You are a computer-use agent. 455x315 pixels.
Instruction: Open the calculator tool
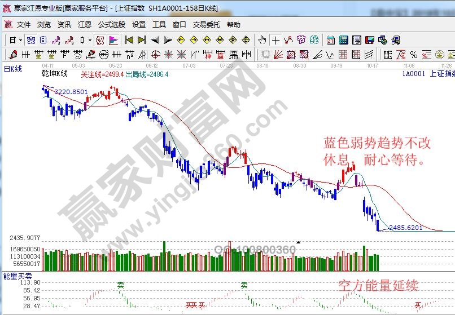(343, 40)
